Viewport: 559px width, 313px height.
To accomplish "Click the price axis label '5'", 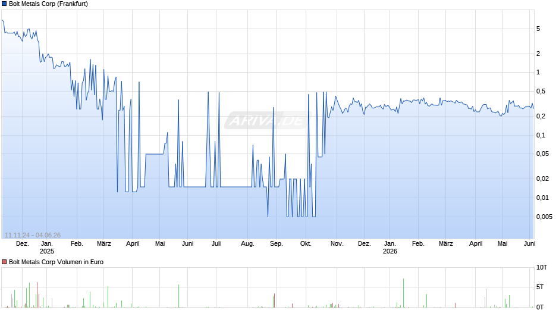I will 538,29.
